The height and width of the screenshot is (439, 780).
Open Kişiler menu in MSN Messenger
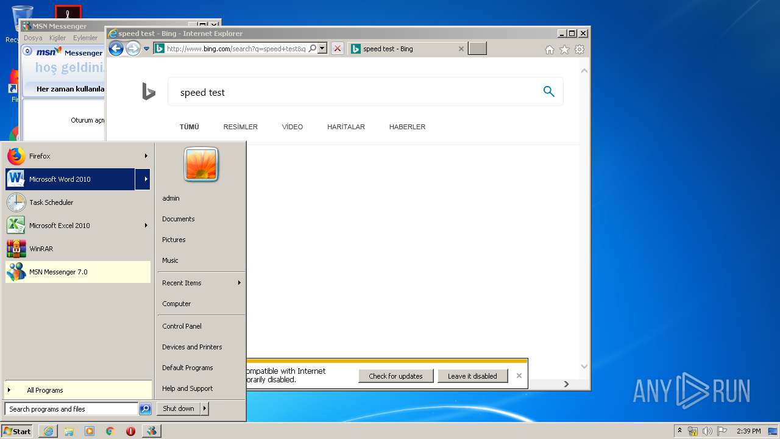57,38
